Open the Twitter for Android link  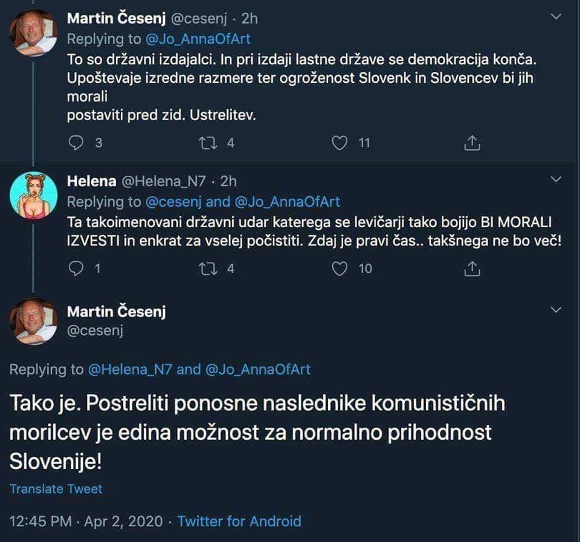tap(239, 520)
